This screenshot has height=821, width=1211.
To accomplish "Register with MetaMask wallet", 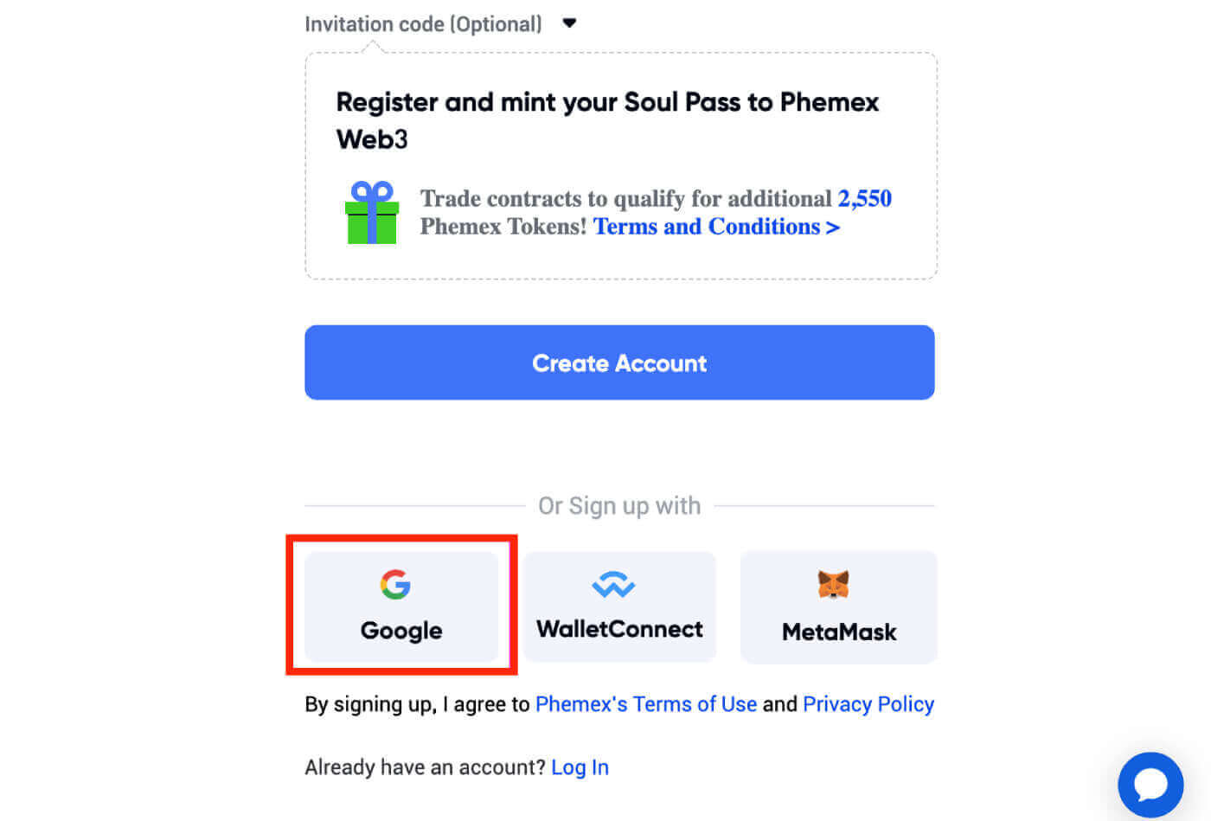I will pyautogui.click(x=837, y=606).
